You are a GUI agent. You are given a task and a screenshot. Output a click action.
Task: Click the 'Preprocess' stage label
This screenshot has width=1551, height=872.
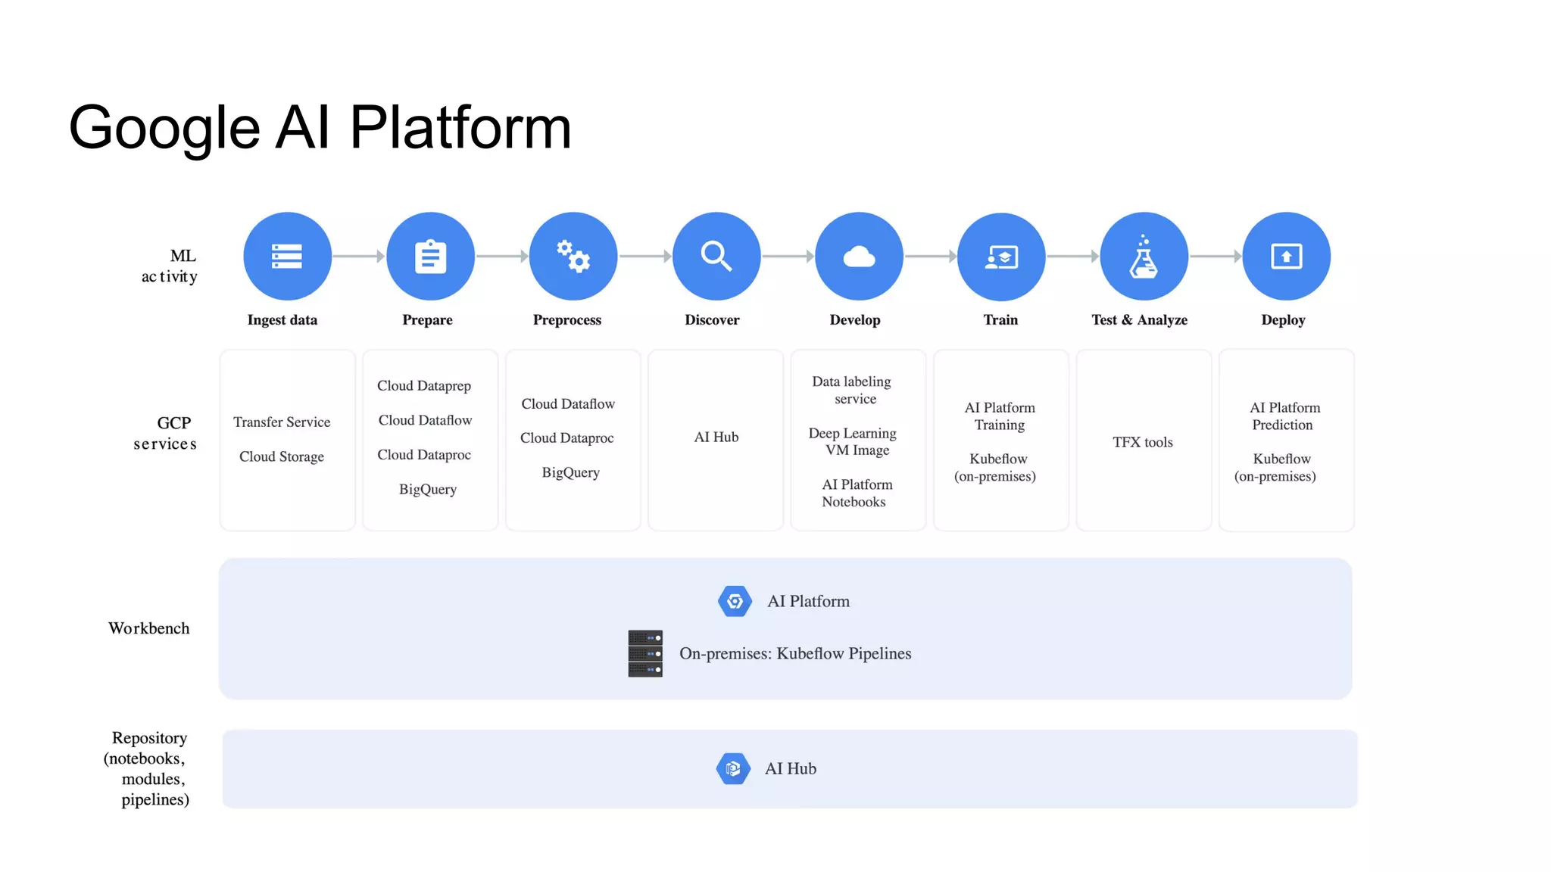(x=567, y=320)
